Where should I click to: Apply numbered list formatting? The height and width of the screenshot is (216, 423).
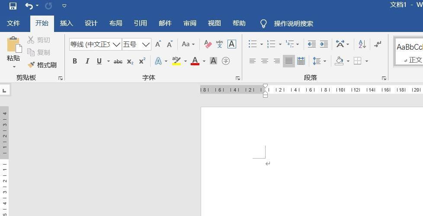[x=271, y=44]
